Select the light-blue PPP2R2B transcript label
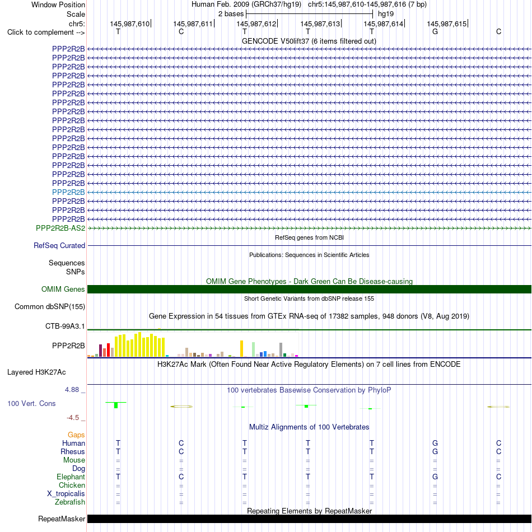Screen dimensions: 532x532 68,192
